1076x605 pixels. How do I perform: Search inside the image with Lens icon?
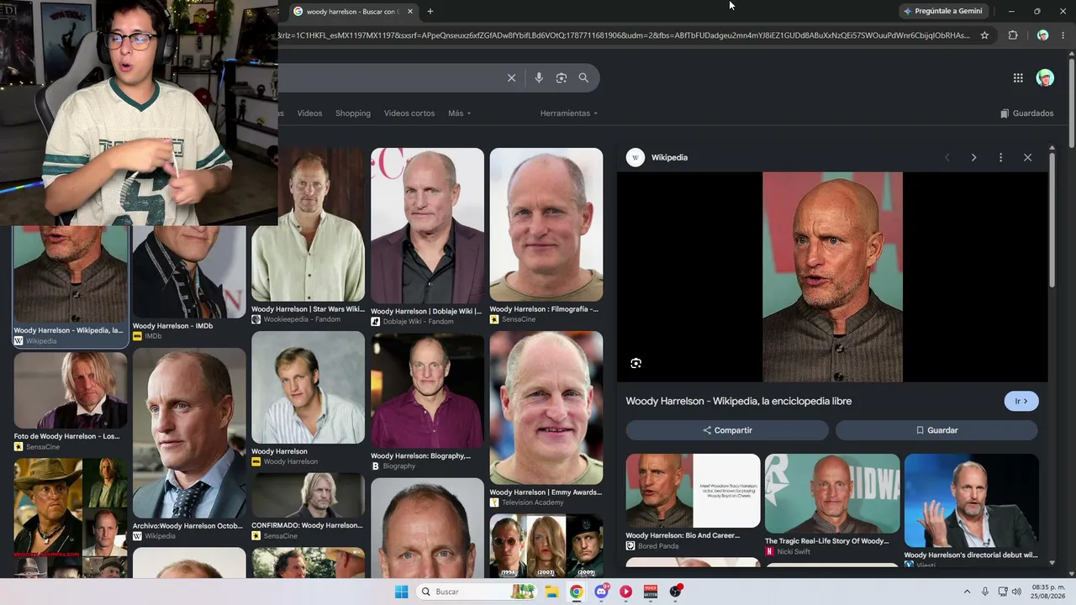click(636, 363)
